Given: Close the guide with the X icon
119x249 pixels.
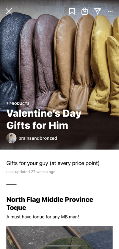Looking at the screenshot, I should (9, 11).
